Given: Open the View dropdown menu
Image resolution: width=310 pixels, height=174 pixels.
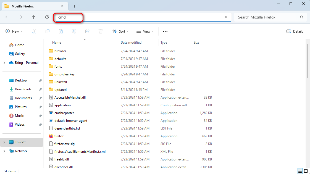Looking at the screenshot, I should [x=145, y=31].
